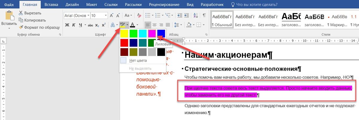Viewport: 359px width, 120px height.
Task: Align paragraph text right
Action: pyautogui.click(x=161, y=25)
